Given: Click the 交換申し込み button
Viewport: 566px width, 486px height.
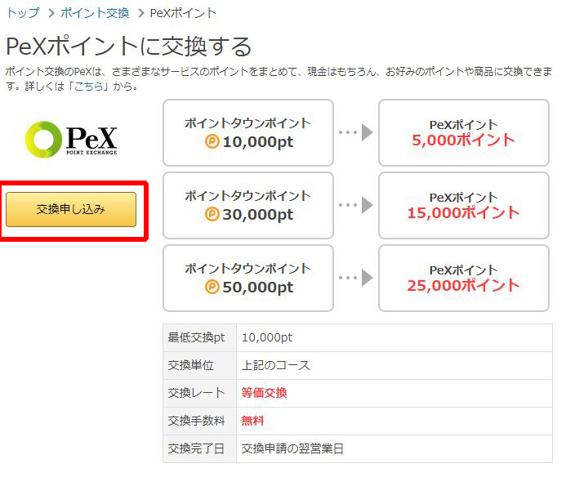Looking at the screenshot, I should [71, 209].
